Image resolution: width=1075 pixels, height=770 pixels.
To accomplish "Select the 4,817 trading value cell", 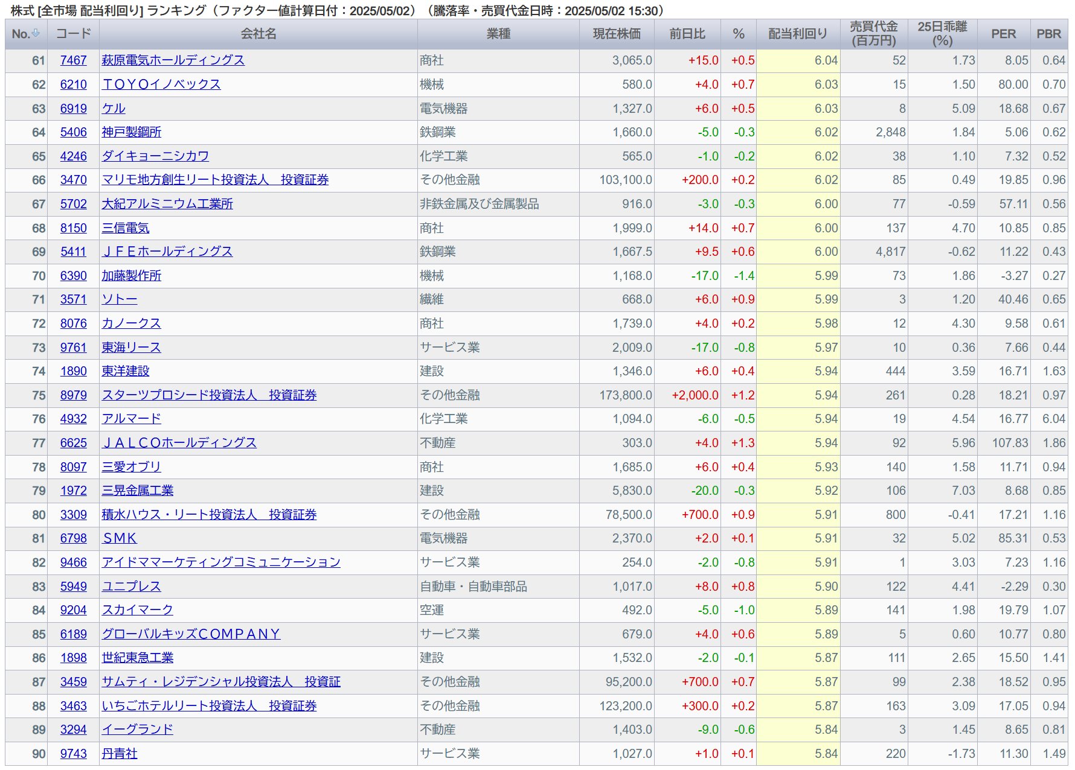I will pyautogui.click(x=874, y=252).
